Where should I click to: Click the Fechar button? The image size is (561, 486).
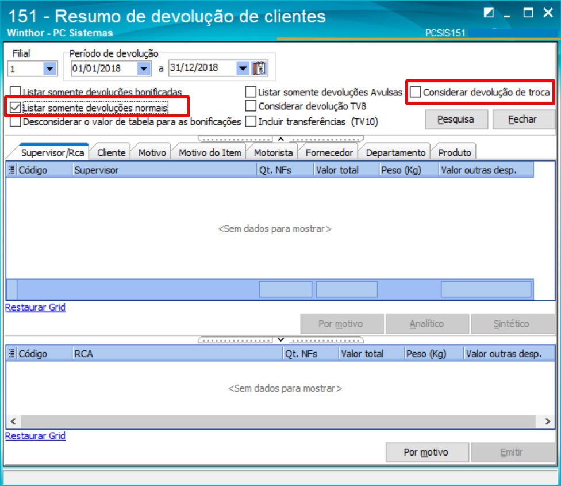coord(523,119)
